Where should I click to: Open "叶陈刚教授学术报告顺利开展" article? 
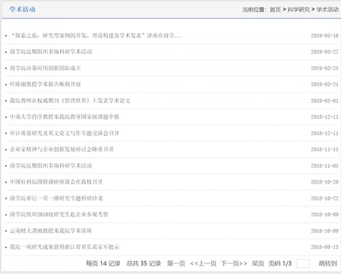(x=45, y=85)
